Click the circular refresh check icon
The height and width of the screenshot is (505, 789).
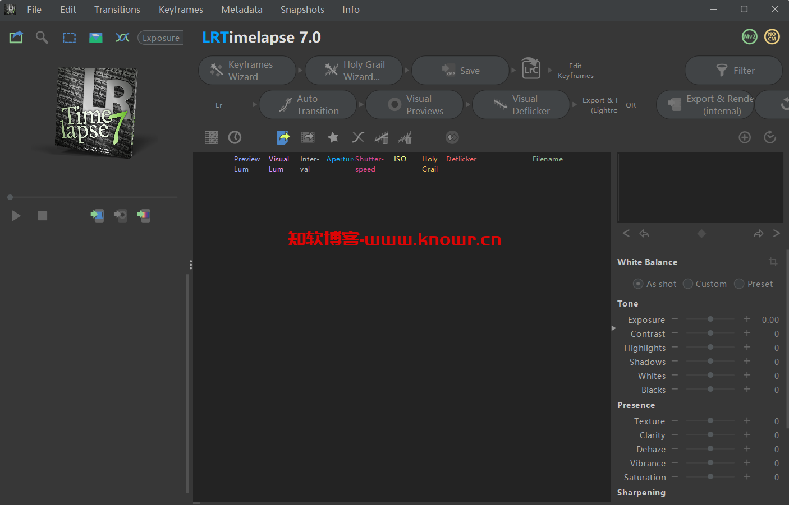coord(770,137)
